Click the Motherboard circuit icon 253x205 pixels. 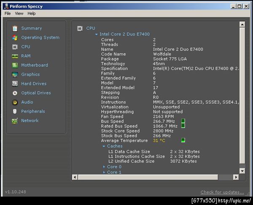(15, 65)
